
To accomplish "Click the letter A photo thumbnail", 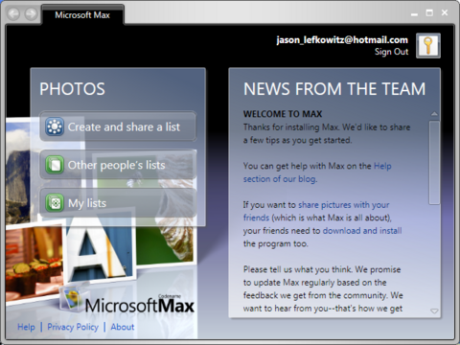I will click(99, 249).
